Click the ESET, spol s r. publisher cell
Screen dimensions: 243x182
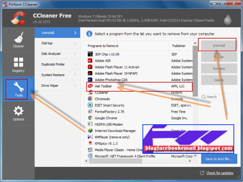tap(181, 105)
